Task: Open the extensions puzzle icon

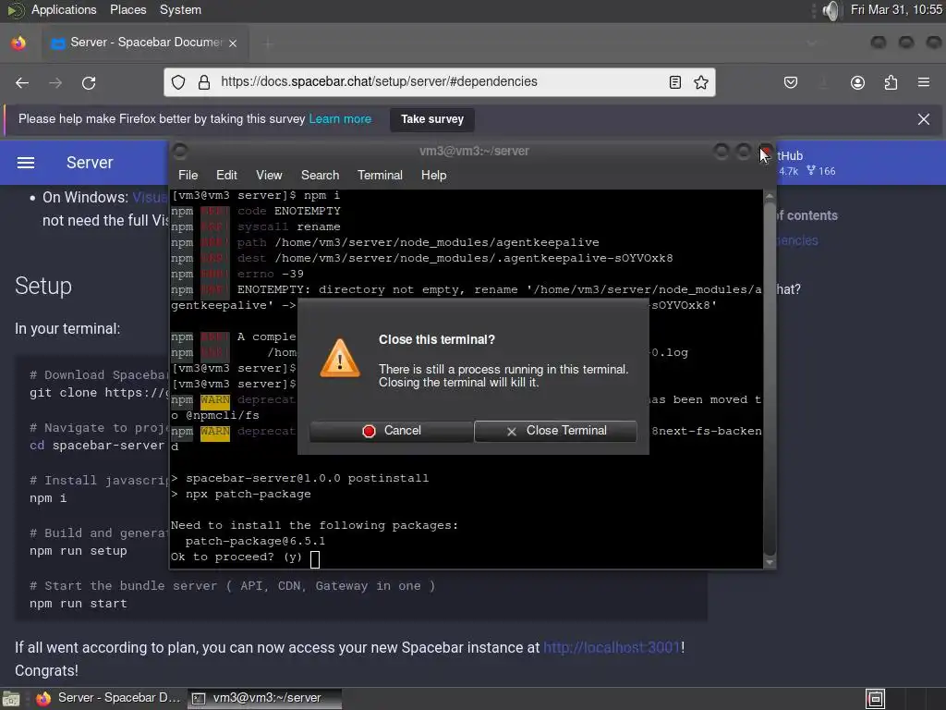Action: [891, 82]
